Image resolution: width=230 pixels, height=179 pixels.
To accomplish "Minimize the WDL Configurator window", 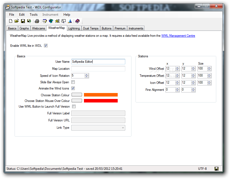I will (x=199, y=6).
